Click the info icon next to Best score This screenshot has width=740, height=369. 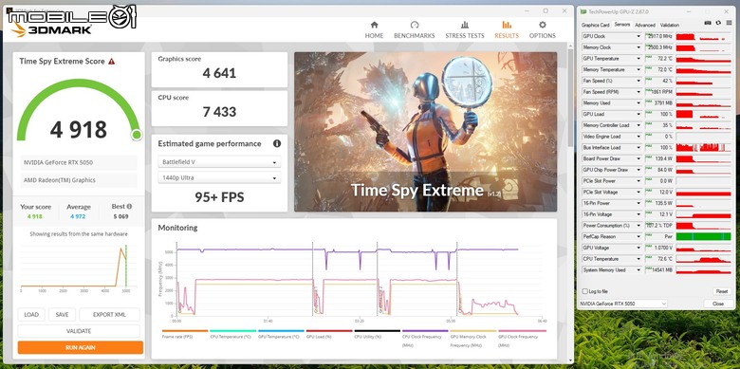(x=129, y=207)
